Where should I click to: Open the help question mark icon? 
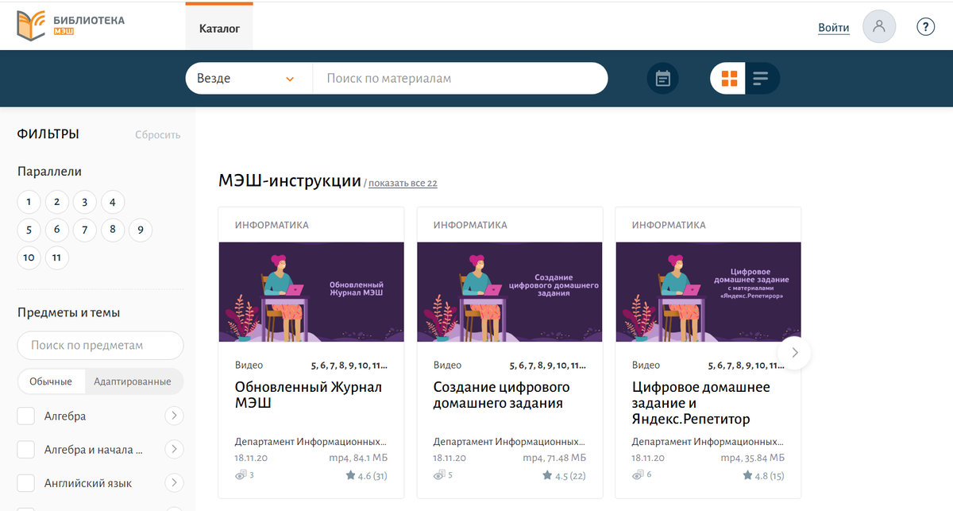tap(926, 26)
